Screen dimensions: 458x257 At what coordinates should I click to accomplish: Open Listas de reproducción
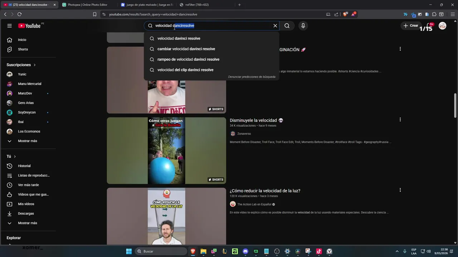point(29,175)
